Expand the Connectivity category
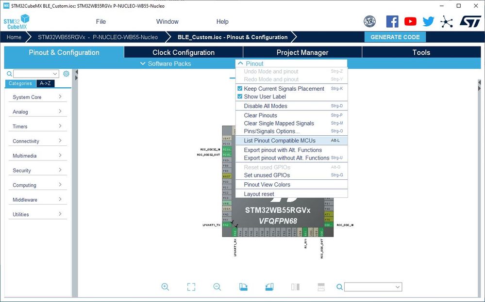Image resolution: width=485 pixels, height=302 pixels. click(37, 141)
